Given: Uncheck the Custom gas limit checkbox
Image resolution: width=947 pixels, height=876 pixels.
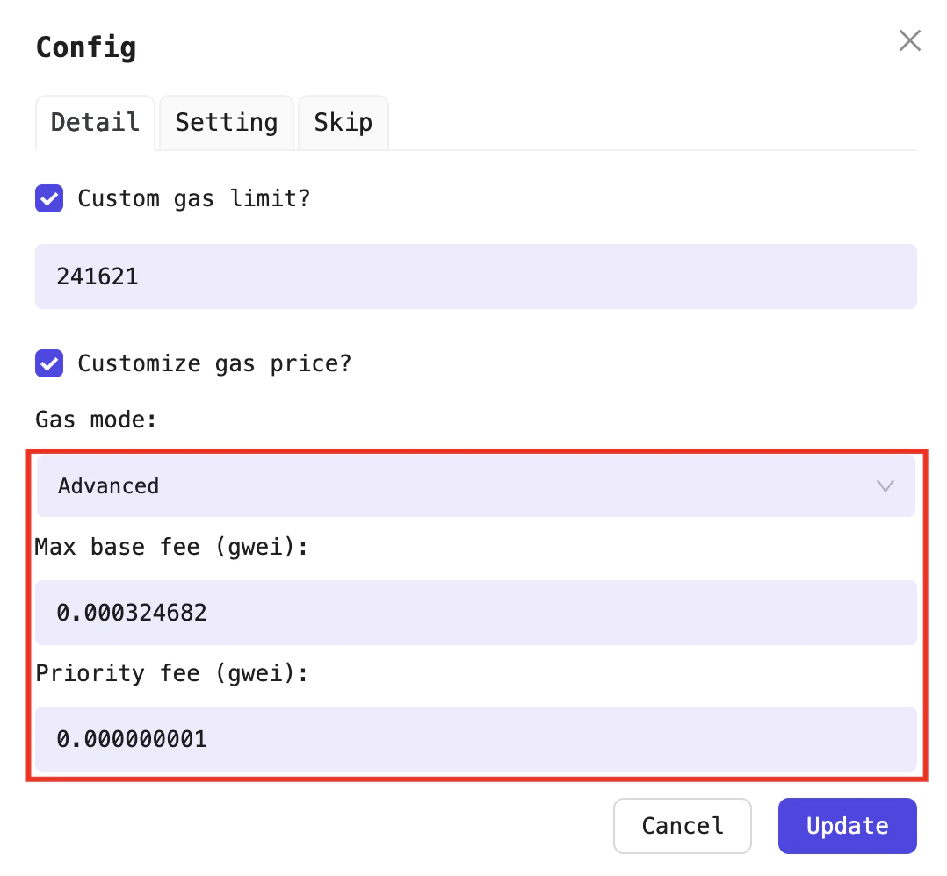Looking at the screenshot, I should pyautogui.click(x=49, y=198).
